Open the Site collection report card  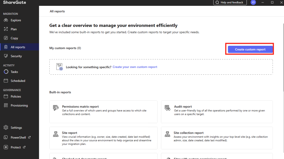tap(217, 138)
